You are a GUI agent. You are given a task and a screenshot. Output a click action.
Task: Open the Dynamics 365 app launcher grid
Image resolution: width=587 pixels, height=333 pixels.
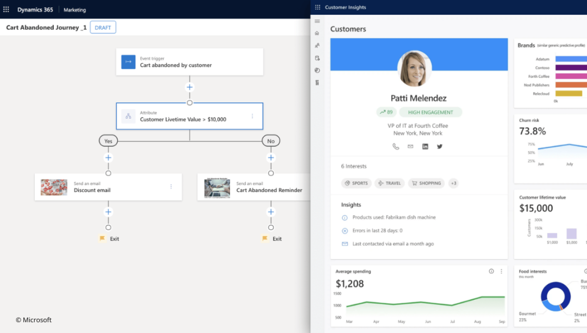7,10
